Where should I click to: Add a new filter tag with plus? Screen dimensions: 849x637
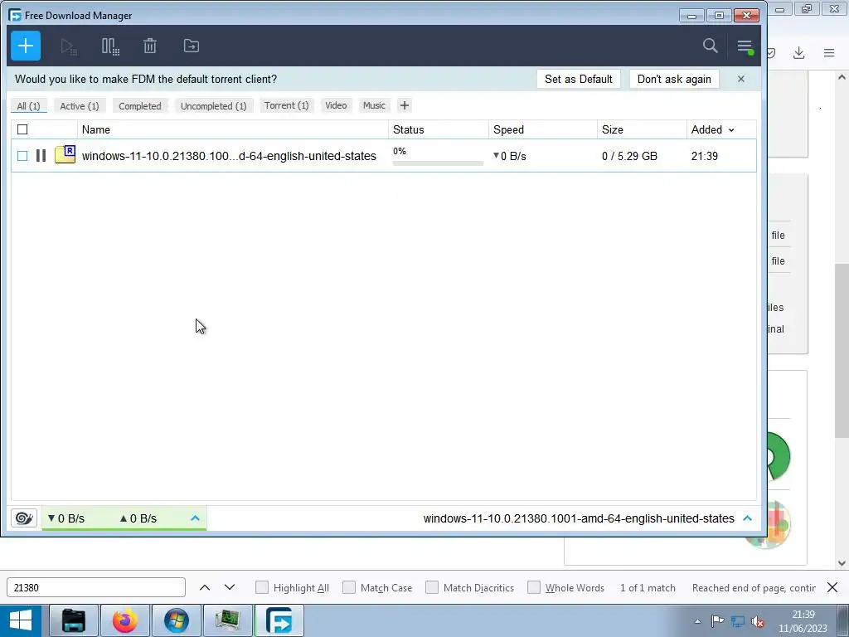click(405, 105)
